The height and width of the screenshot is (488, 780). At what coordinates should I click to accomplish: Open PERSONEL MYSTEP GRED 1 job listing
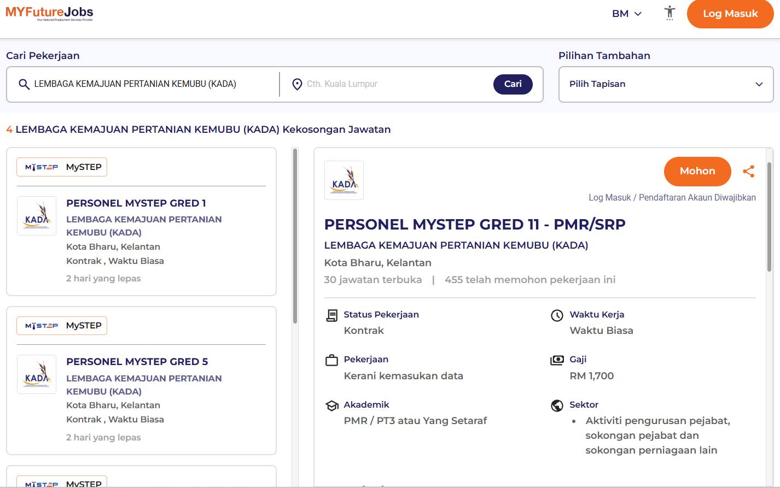(x=136, y=203)
